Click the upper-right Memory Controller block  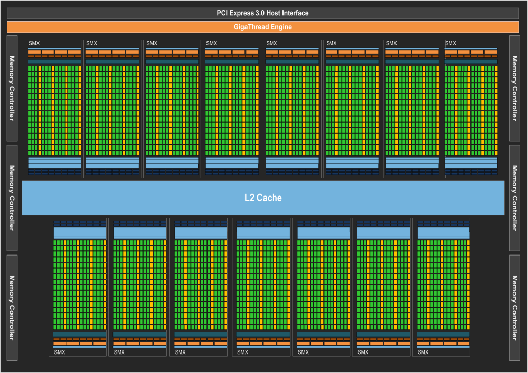[x=515, y=88]
